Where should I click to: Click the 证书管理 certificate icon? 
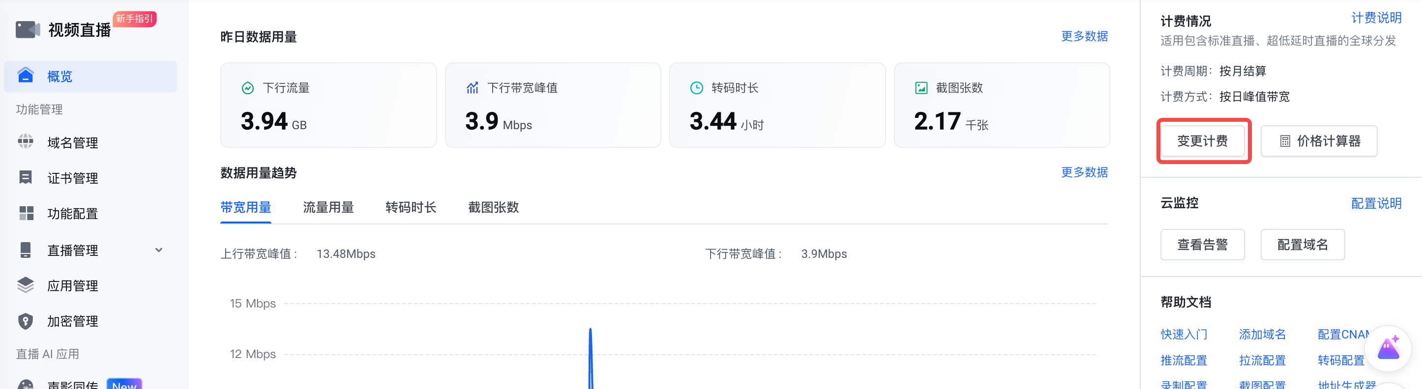(26, 177)
